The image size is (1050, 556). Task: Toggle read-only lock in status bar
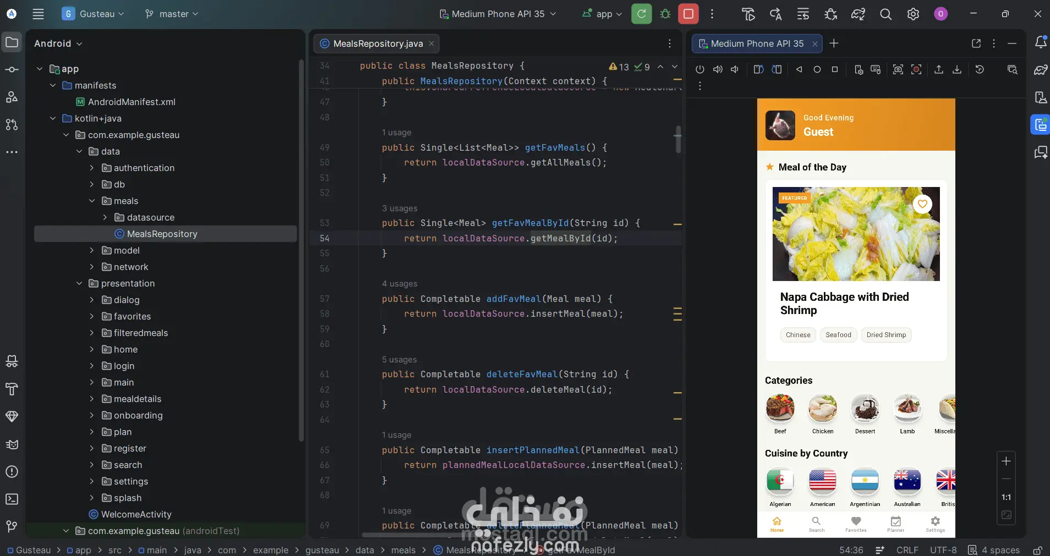[x=1037, y=550]
